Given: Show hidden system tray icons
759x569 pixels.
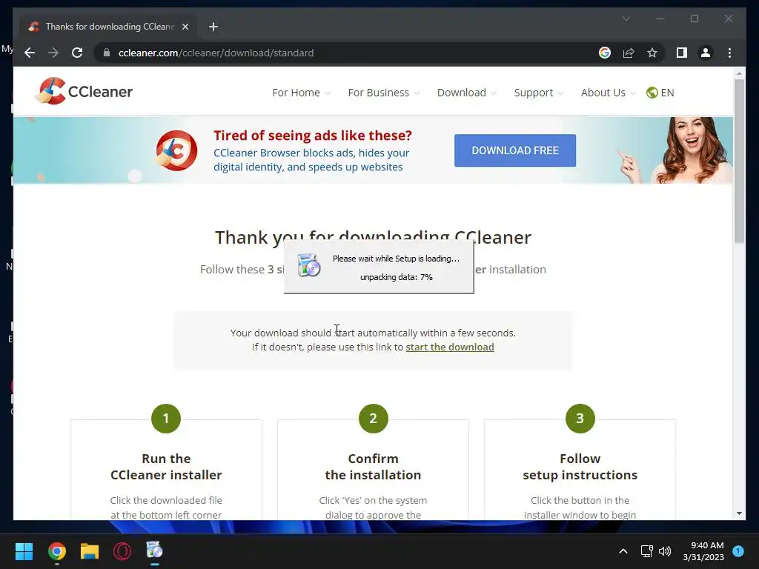Looking at the screenshot, I should pyautogui.click(x=623, y=551).
